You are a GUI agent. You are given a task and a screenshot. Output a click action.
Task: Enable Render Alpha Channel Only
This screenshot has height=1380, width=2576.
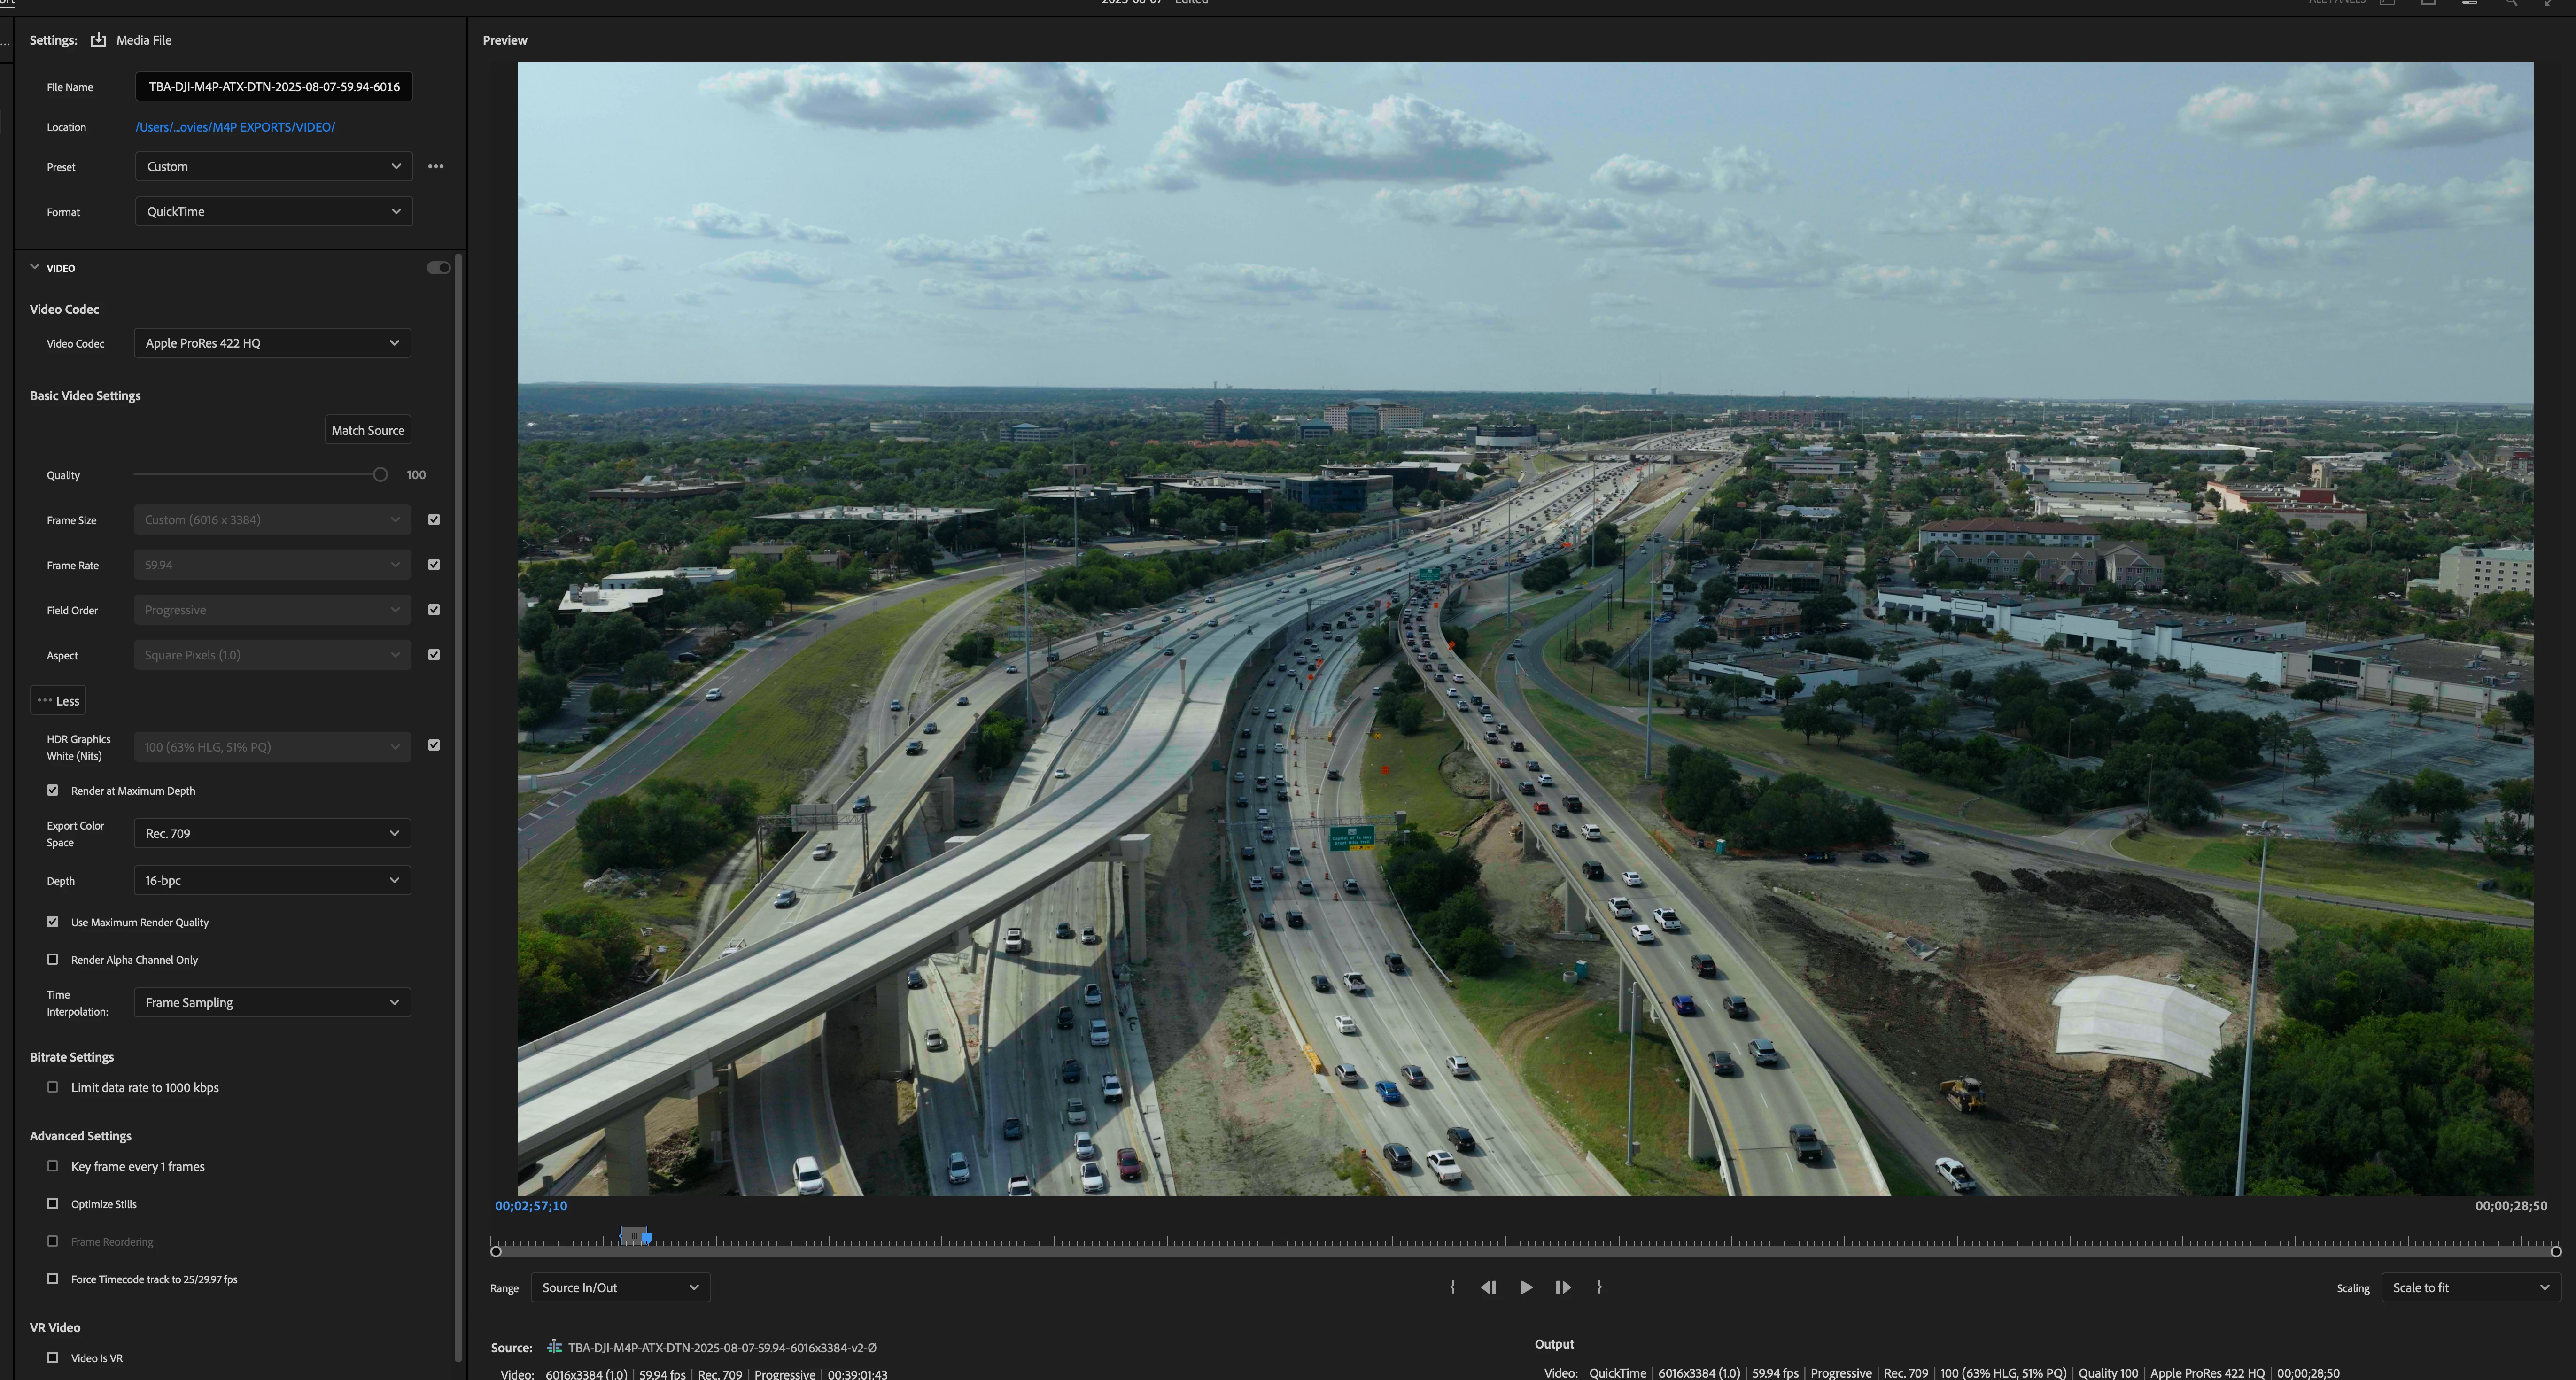[x=53, y=959]
